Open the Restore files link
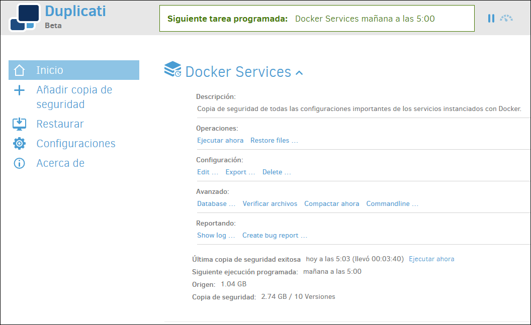 274,140
